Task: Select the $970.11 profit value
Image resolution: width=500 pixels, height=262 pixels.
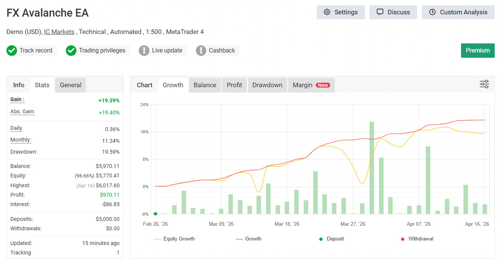Action: tap(110, 195)
